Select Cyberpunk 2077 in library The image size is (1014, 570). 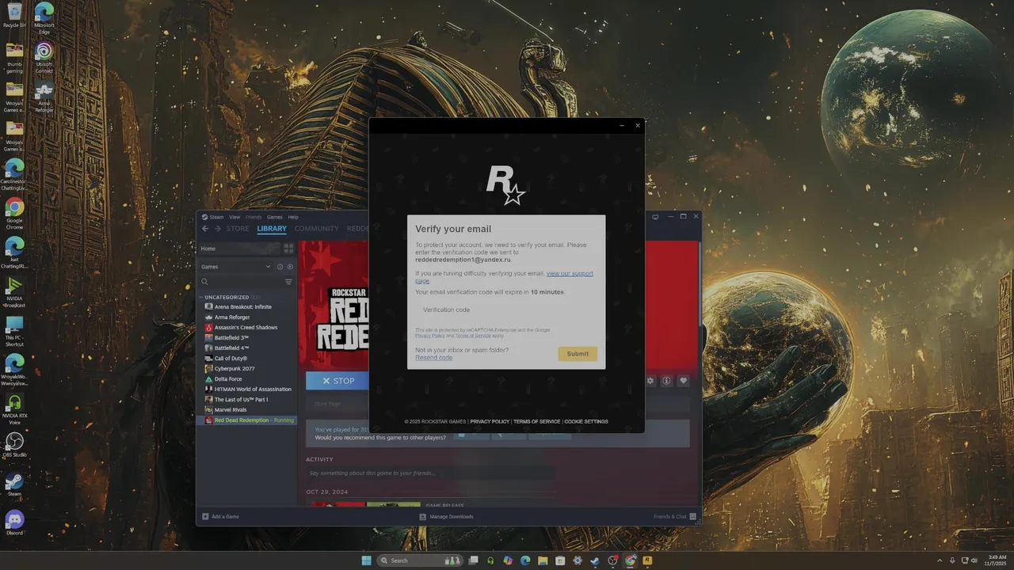(x=246, y=368)
